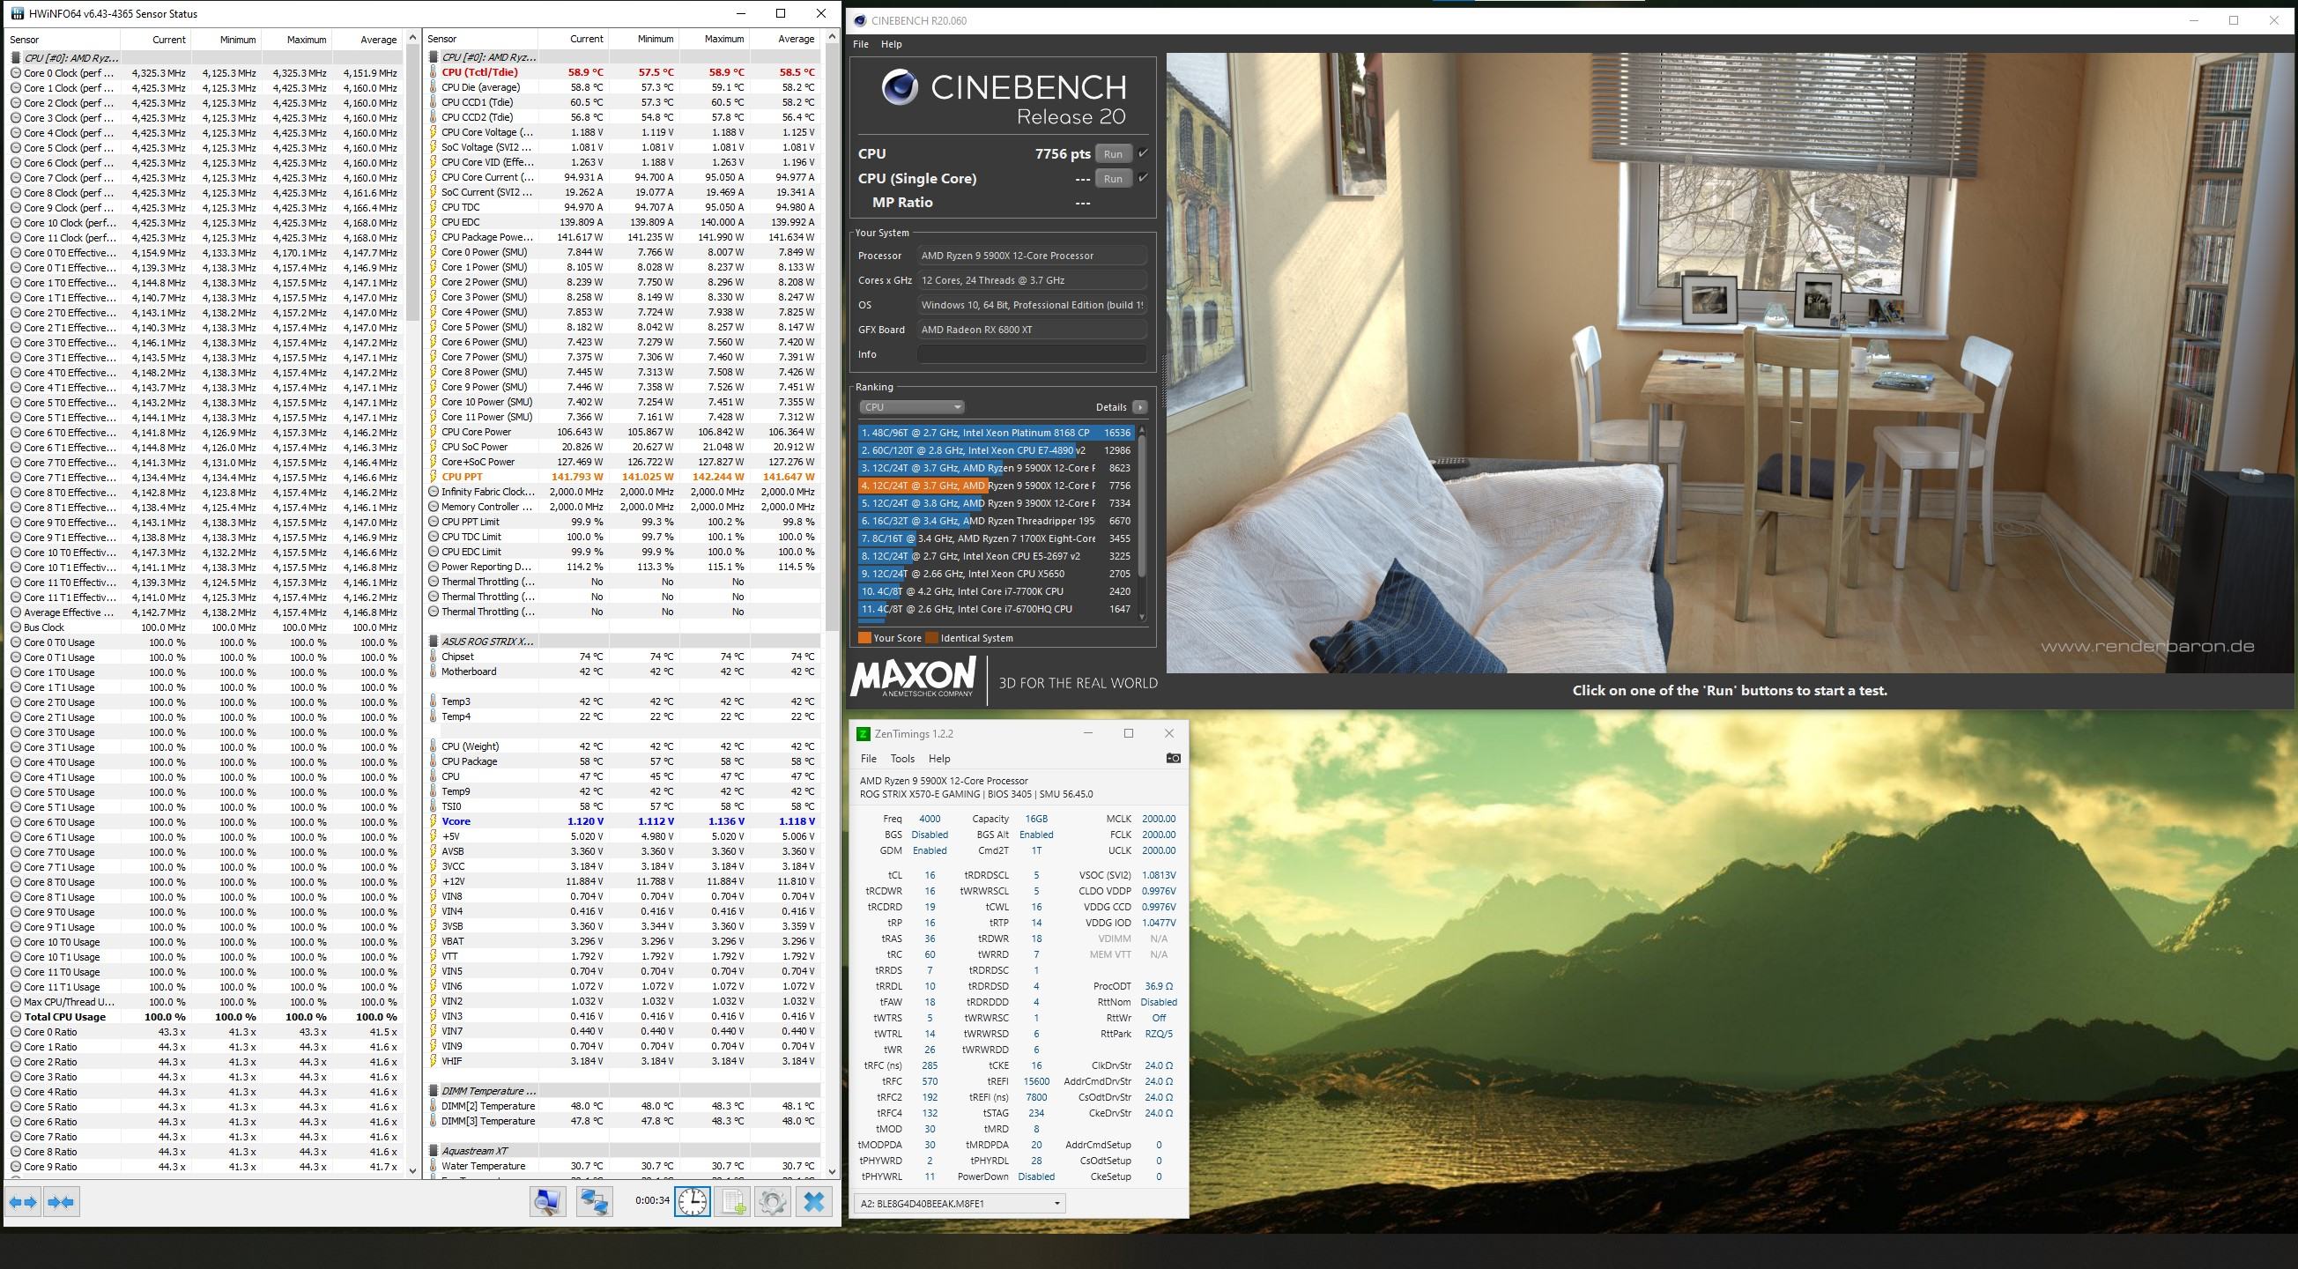
Task: Click the Cinebench title bar app icon
Action: pos(861,20)
